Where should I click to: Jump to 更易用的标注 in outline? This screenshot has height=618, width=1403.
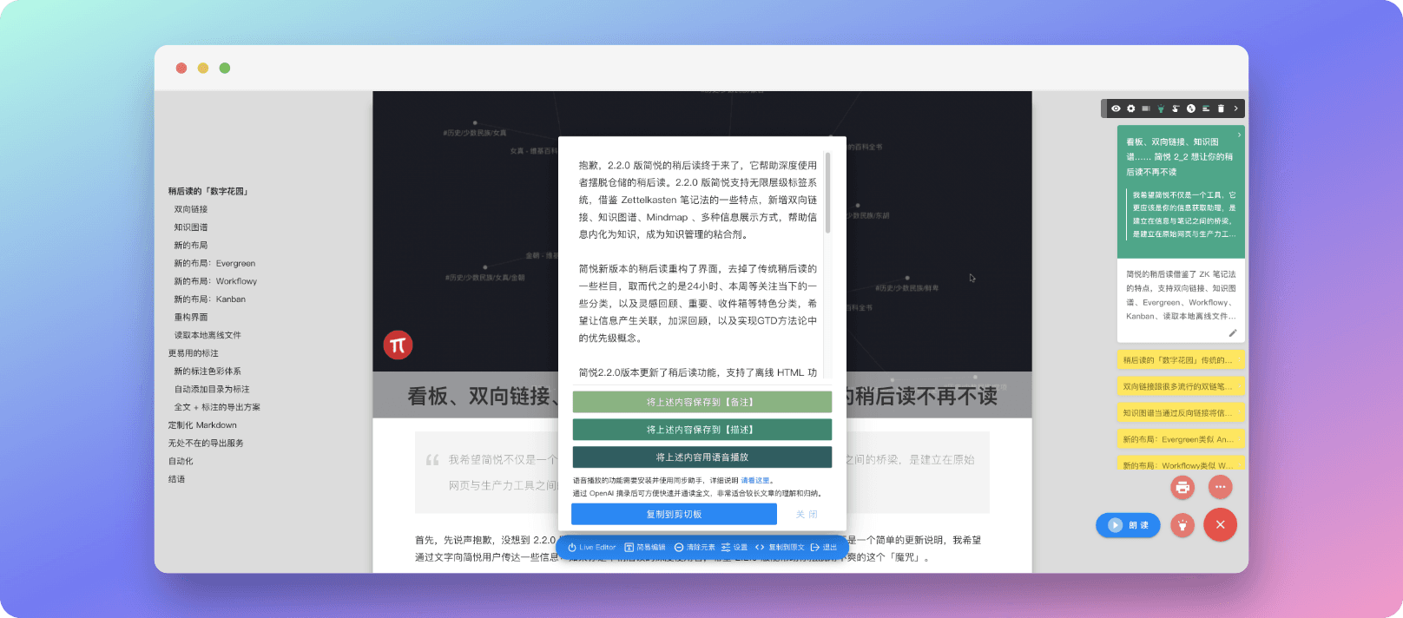click(x=194, y=353)
